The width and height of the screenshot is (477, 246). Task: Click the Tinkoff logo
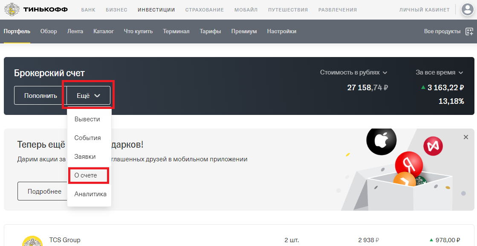36,10
